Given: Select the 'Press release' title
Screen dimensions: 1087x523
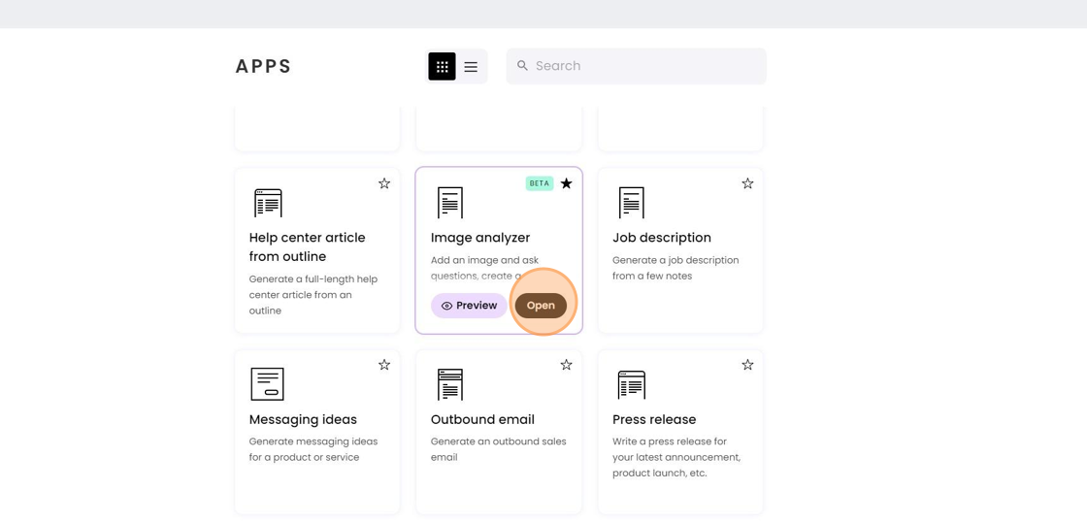Looking at the screenshot, I should [654, 420].
